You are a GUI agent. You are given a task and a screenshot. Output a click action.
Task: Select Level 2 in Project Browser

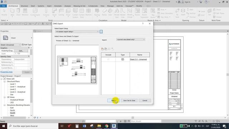[13, 89]
